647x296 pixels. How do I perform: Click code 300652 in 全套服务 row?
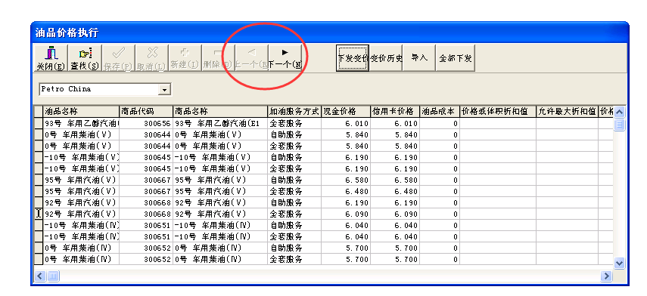tap(146, 259)
